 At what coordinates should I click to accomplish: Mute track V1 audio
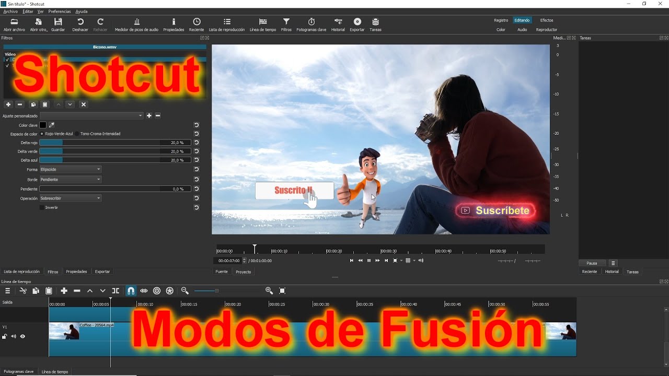(x=14, y=336)
